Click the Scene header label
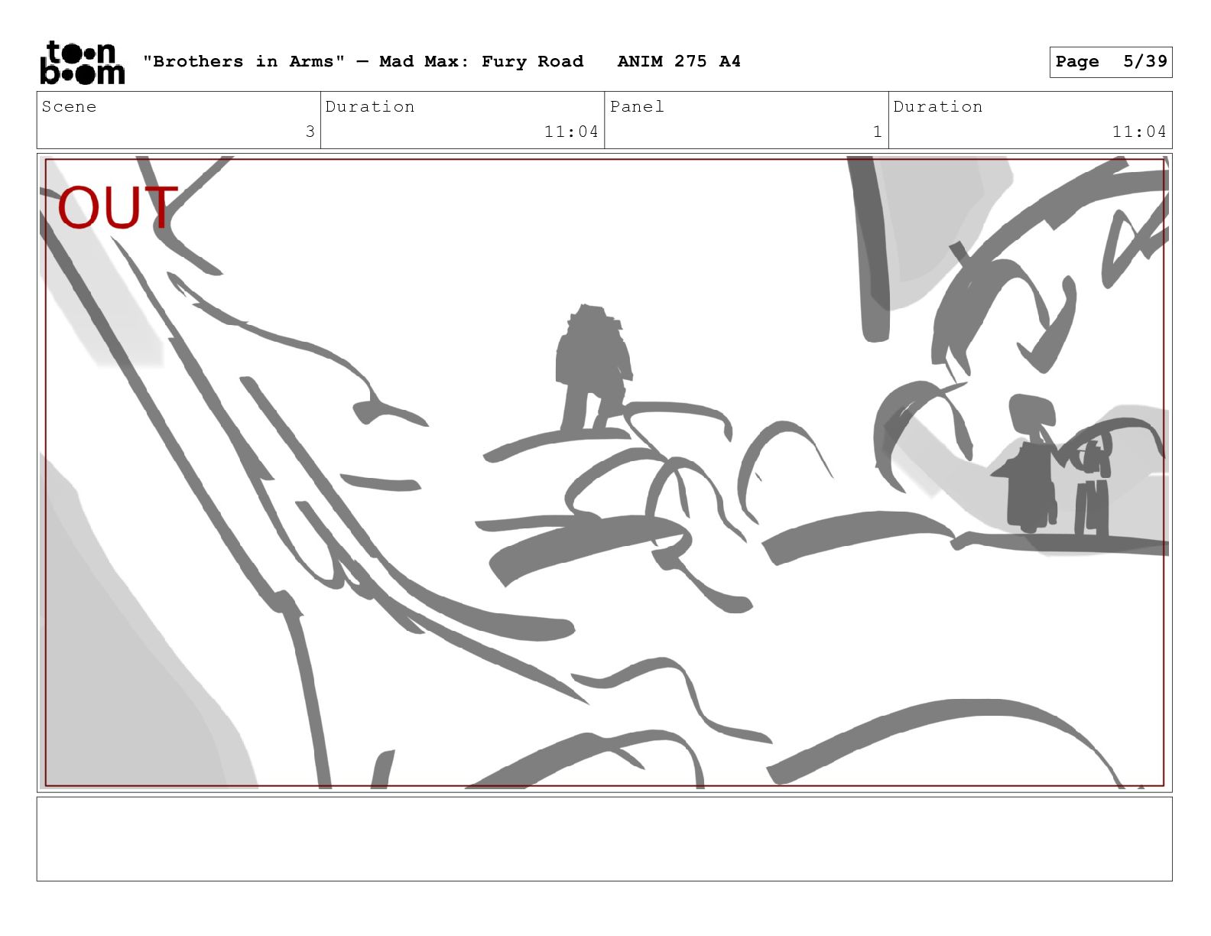 70,106
